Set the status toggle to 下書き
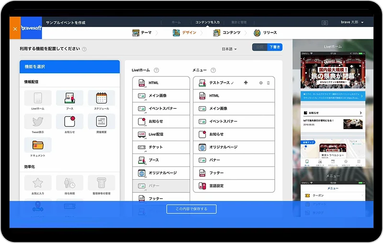This screenshot has width=383, height=243. coord(274,47)
